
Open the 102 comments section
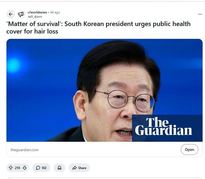click(x=41, y=168)
